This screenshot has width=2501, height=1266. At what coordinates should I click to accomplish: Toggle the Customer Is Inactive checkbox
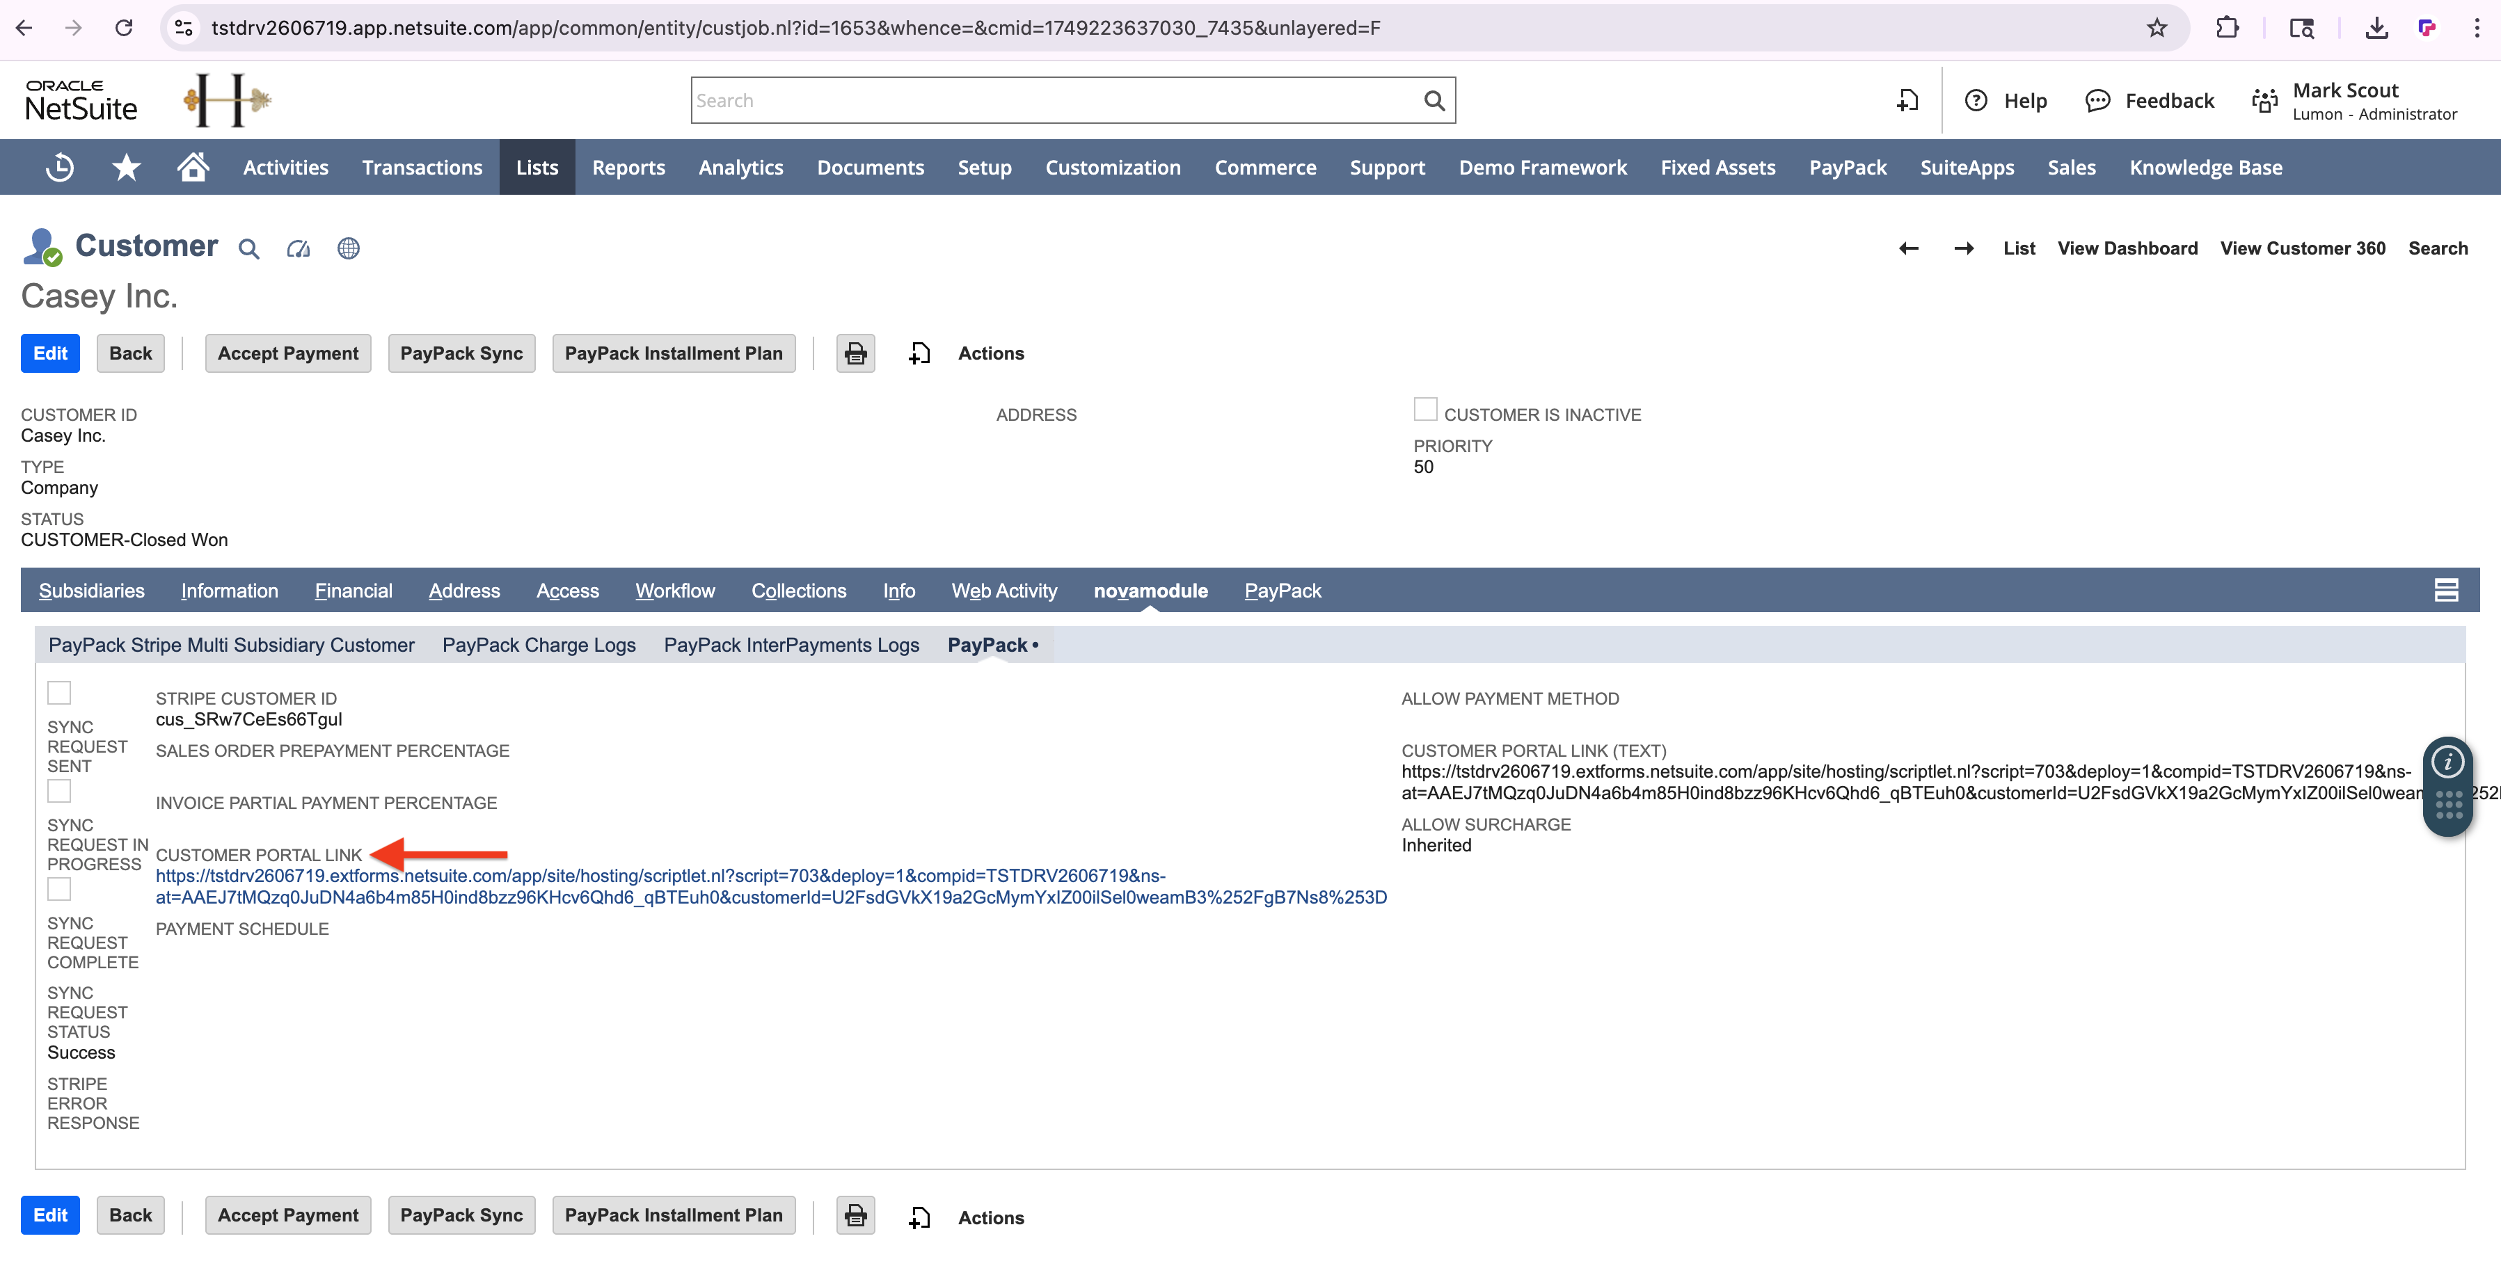click(1425, 410)
